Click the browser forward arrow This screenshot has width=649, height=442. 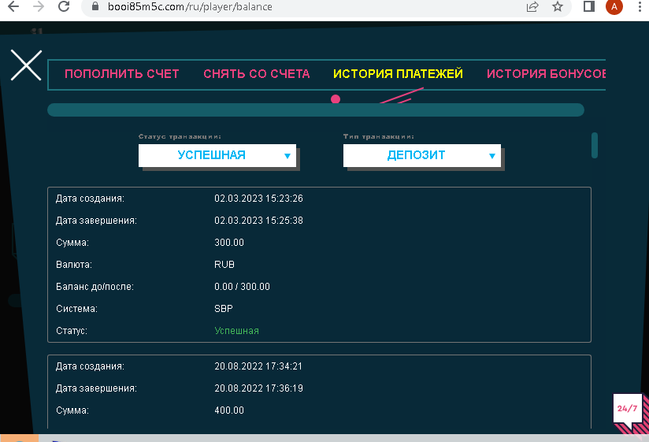39,7
